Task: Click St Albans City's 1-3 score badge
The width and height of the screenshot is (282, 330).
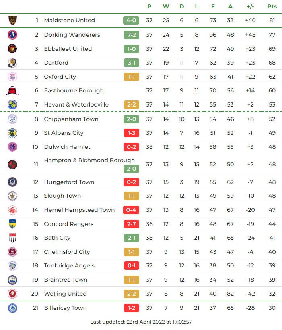Action: [x=131, y=133]
